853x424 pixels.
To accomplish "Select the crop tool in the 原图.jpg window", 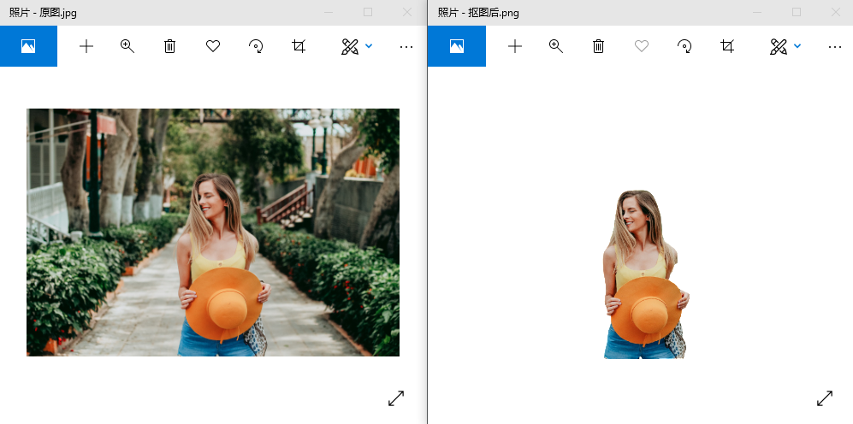I will (x=299, y=46).
